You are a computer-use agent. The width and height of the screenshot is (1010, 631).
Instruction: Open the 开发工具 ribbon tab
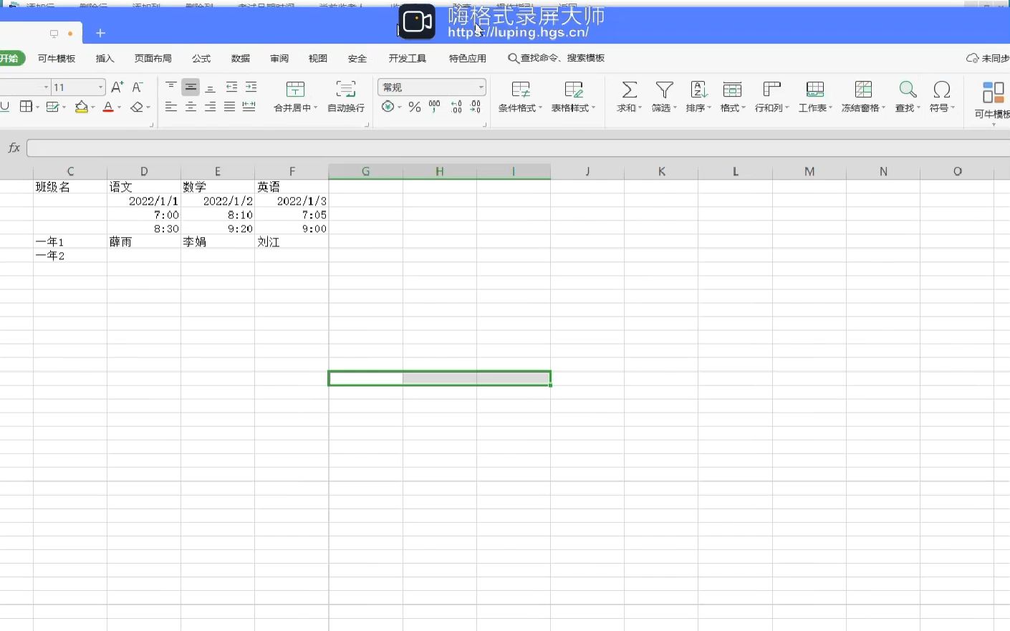pyautogui.click(x=408, y=59)
